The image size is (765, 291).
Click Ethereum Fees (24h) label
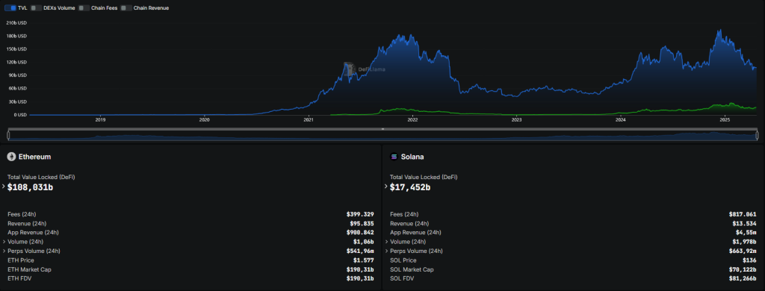coord(22,214)
